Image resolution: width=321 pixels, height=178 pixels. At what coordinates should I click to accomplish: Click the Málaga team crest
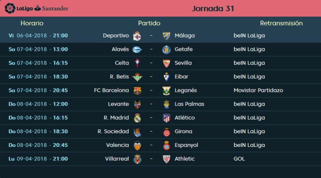[166, 36]
